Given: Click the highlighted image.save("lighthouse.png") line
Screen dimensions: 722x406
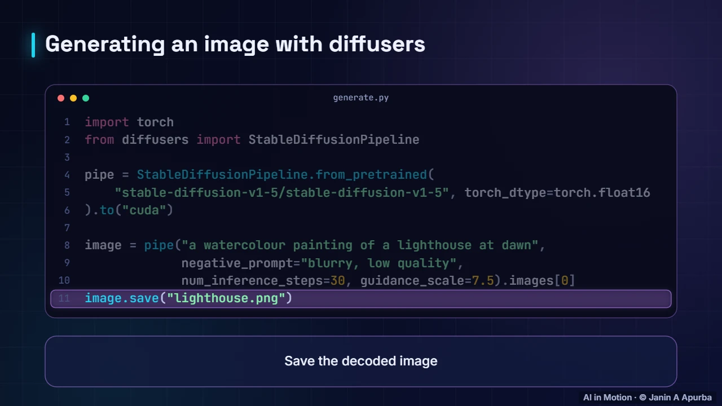Looking at the screenshot, I should coord(361,298).
